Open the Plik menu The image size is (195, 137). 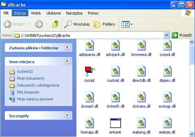pyautogui.click(x=6, y=13)
